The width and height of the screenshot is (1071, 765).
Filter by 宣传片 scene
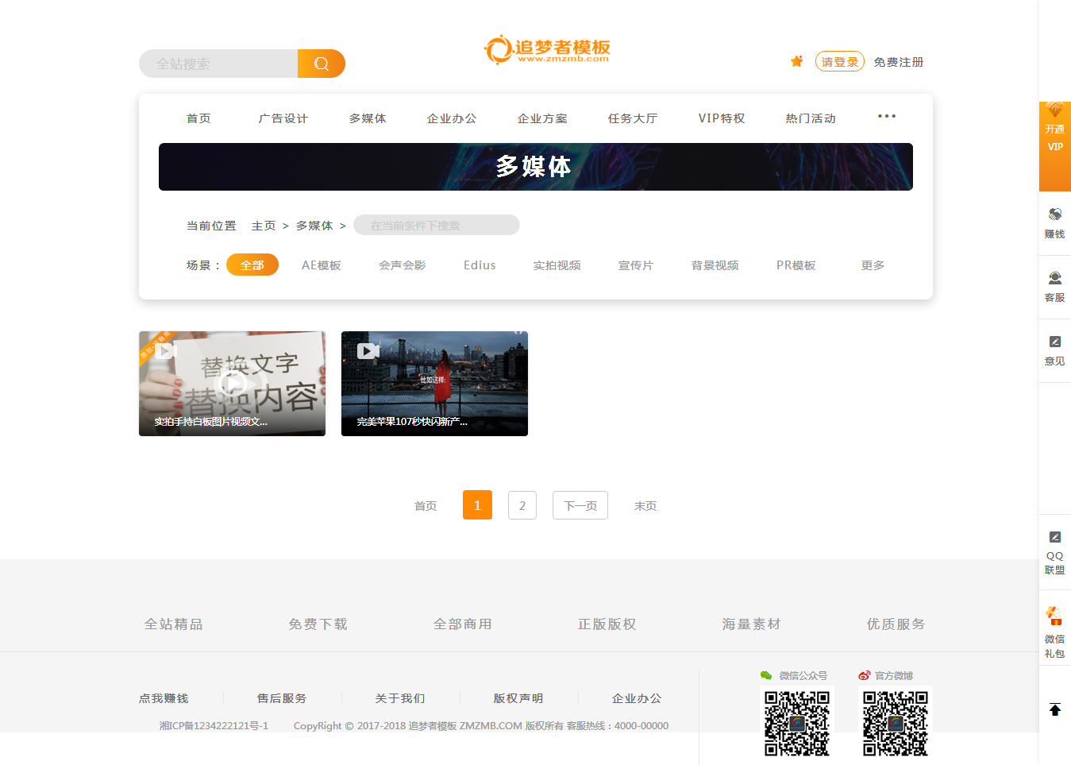635,265
